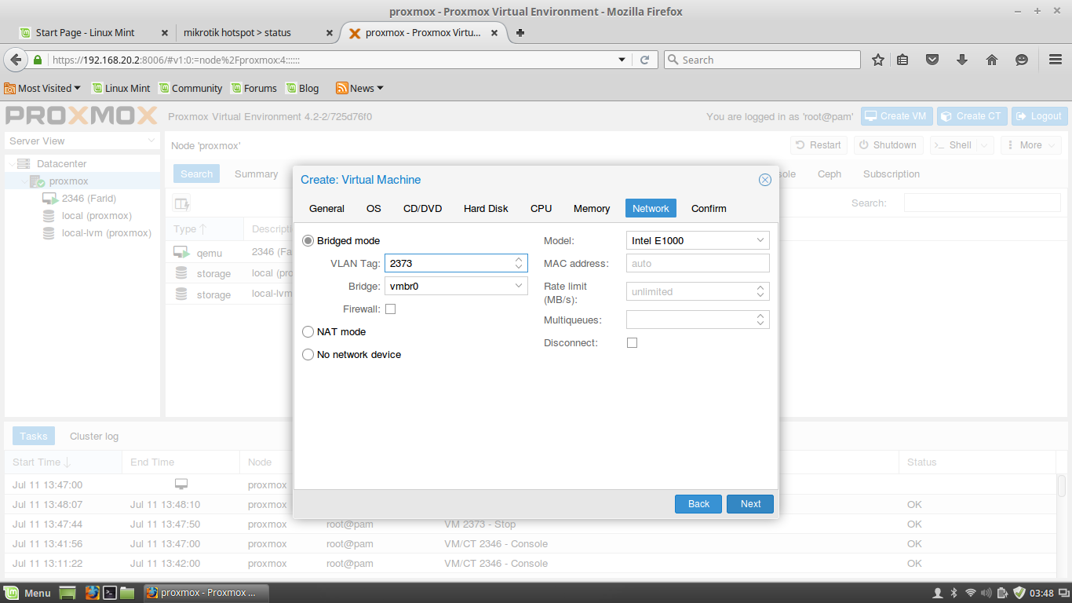This screenshot has width=1072, height=603.
Task: Open the Firefox hamburger menu
Action: pyautogui.click(x=1056, y=60)
